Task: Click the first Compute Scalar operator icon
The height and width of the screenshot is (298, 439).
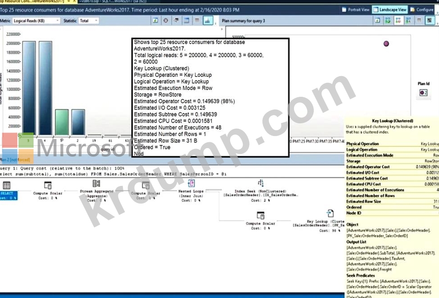Action: [x=48, y=185]
